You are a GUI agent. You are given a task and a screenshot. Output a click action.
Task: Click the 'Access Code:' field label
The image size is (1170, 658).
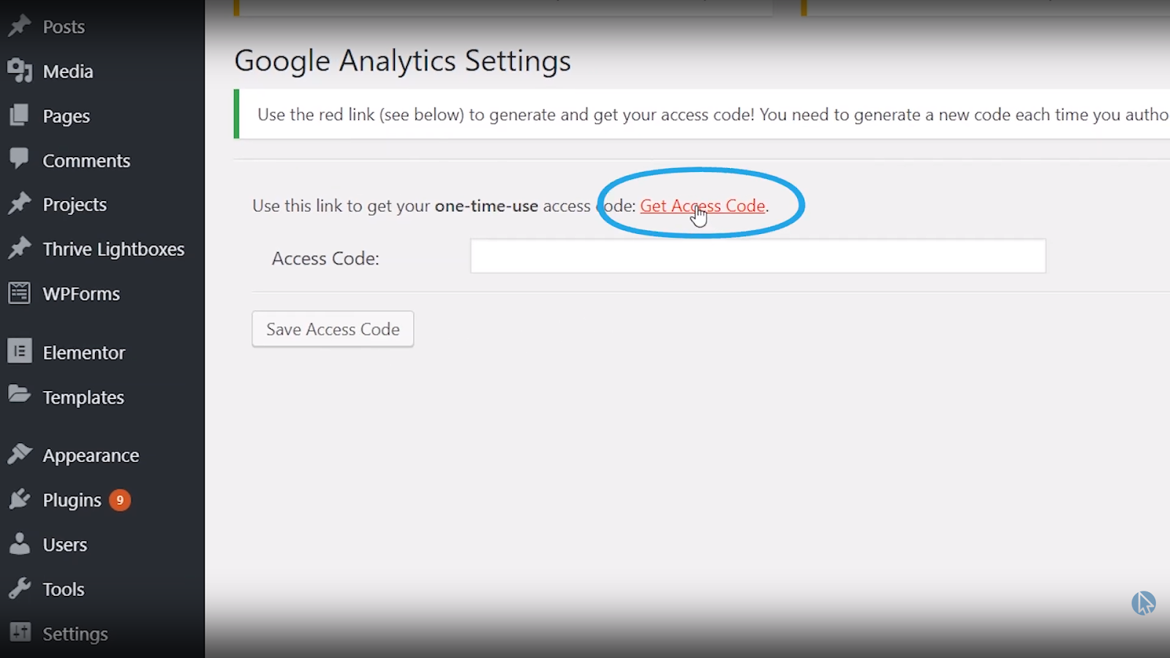tap(325, 259)
